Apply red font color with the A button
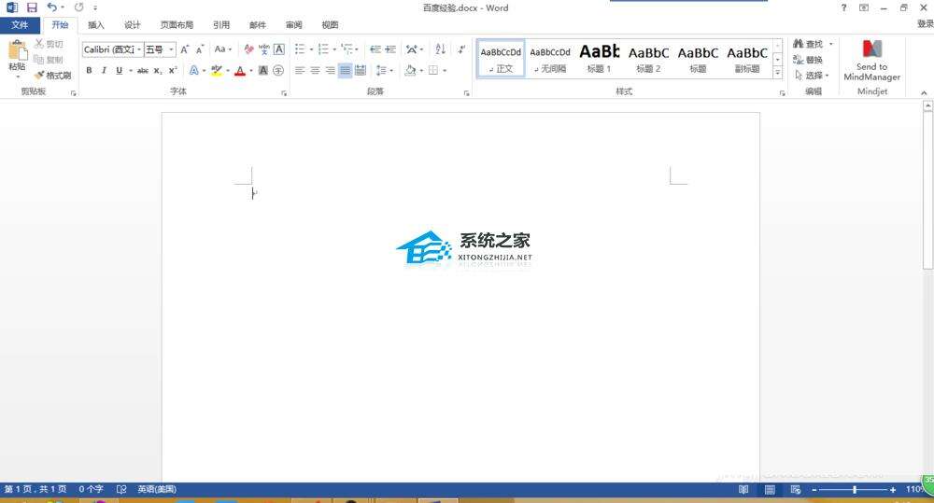 point(240,71)
